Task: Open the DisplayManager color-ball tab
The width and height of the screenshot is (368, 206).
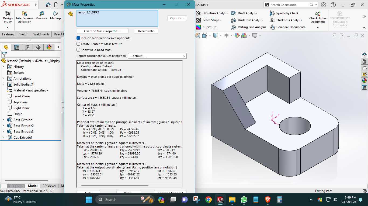Action: 49,47
